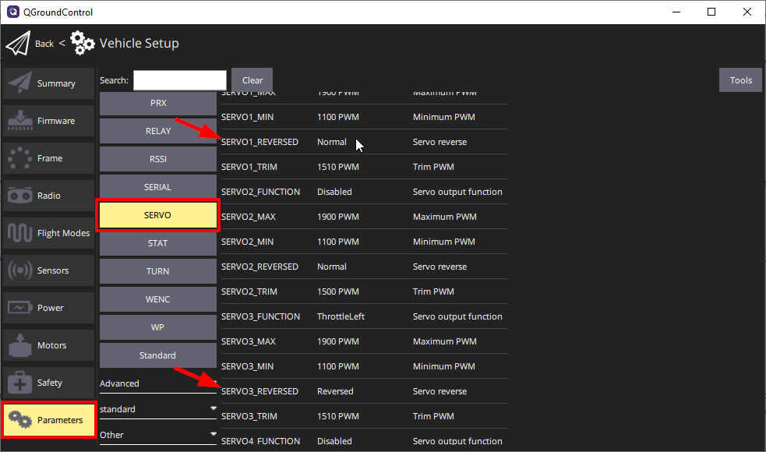Open Safety setup via its medkit icon
This screenshot has width=766, height=452.
pos(19,383)
